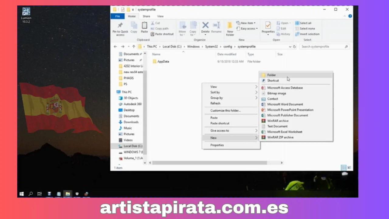
Task: Click Properties in the context menu
Action: [x=231, y=145]
